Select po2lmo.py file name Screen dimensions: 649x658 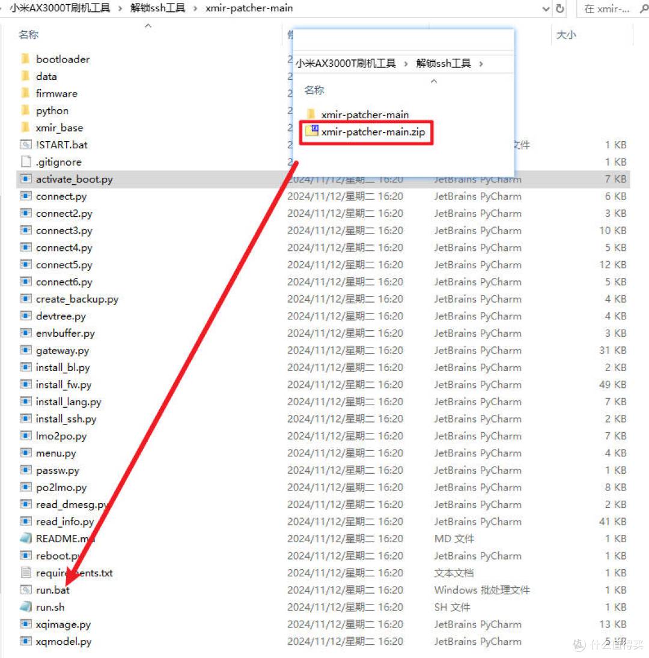(61, 487)
